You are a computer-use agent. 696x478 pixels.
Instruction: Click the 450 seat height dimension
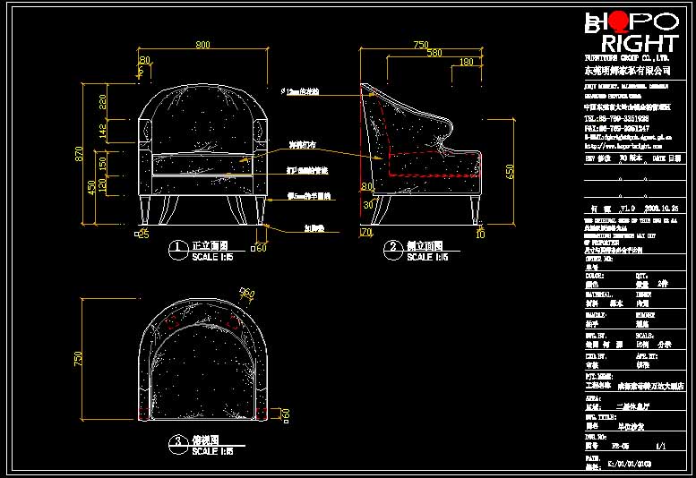point(91,187)
